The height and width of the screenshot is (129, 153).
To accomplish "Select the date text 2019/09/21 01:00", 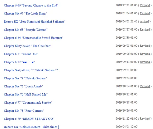I will pos(126,70).
